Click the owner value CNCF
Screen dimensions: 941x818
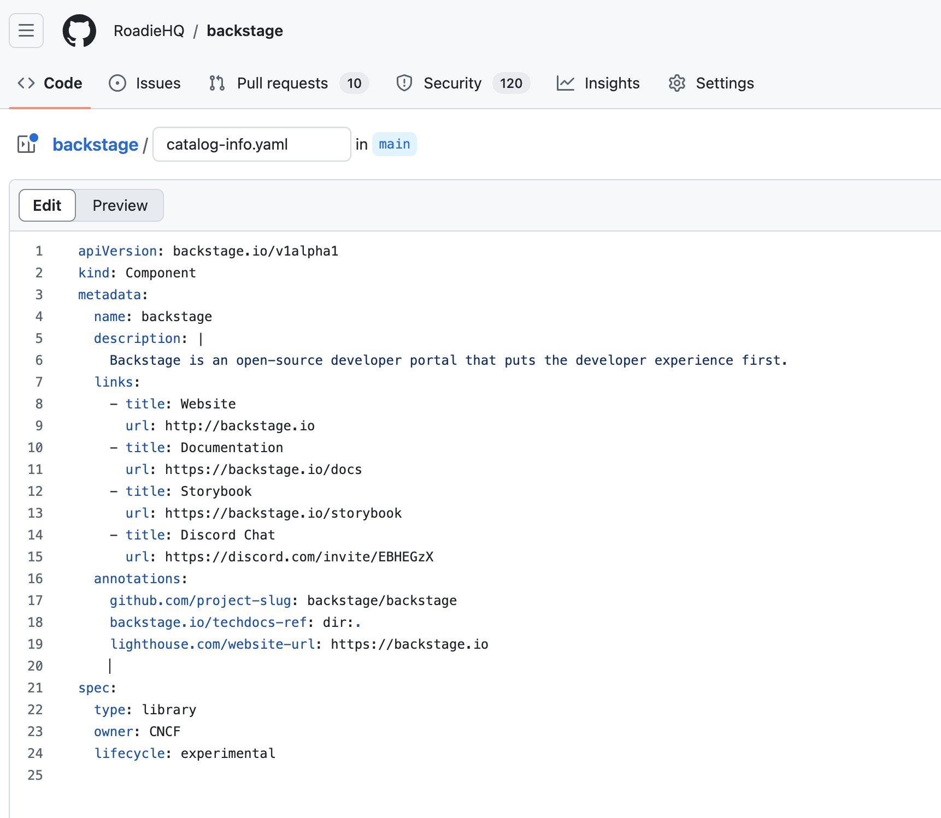pyautogui.click(x=164, y=732)
